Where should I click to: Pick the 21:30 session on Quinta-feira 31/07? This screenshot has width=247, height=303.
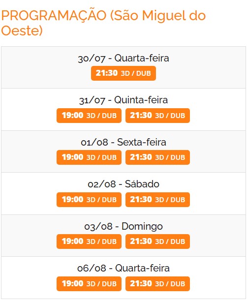[x=157, y=116]
